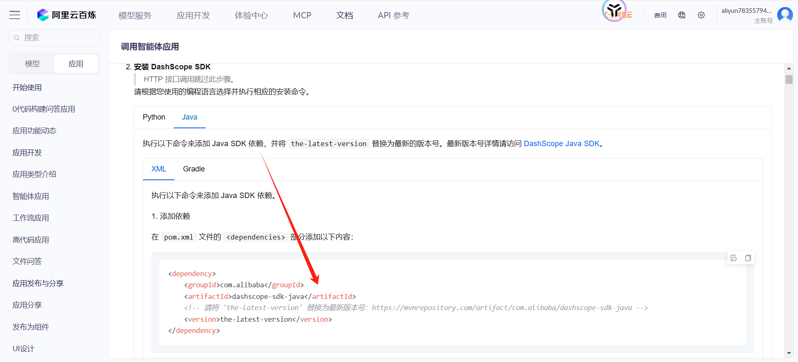The image size is (798, 362).
Task: Switch sidebar to 模型 tab
Action: [x=32, y=64]
